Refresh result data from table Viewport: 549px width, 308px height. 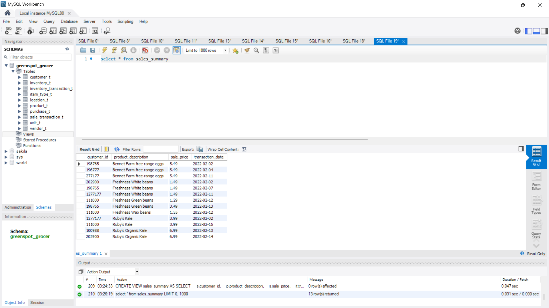(x=117, y=149)
